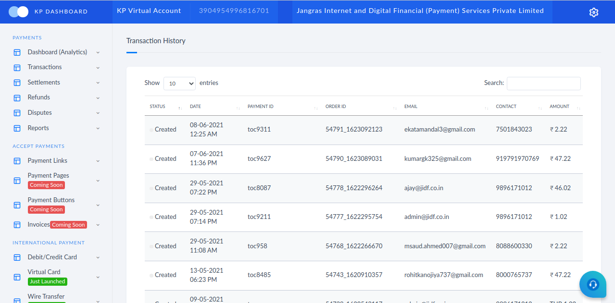Click the KP Dashboard logo icon

pyautogui.click(x=19, y=12)
